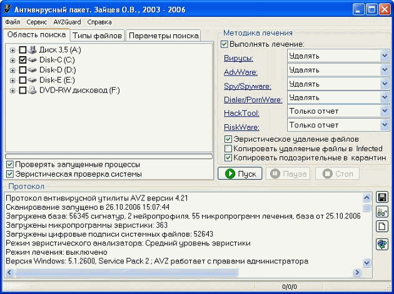
Task: Open the AdvWare action dropdown
Action: 385,69
